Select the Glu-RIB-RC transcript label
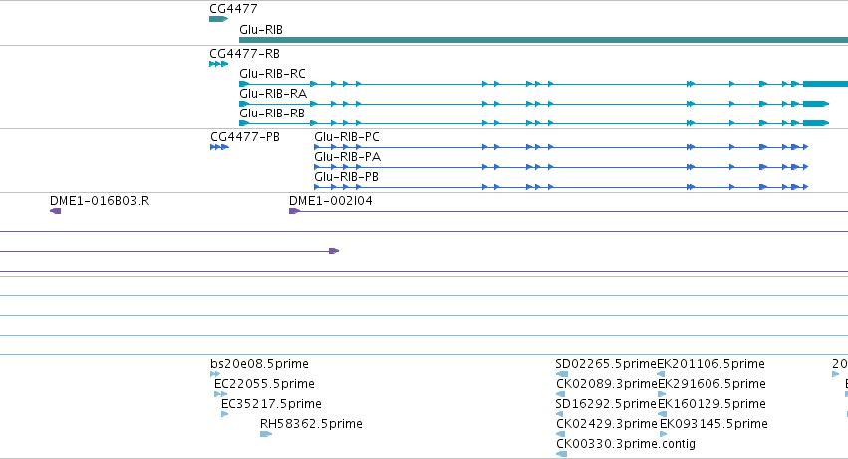848x459 pixels. (273, 74)
